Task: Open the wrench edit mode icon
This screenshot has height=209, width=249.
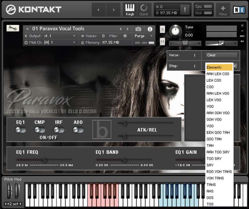Action: [x=13, y=28]
